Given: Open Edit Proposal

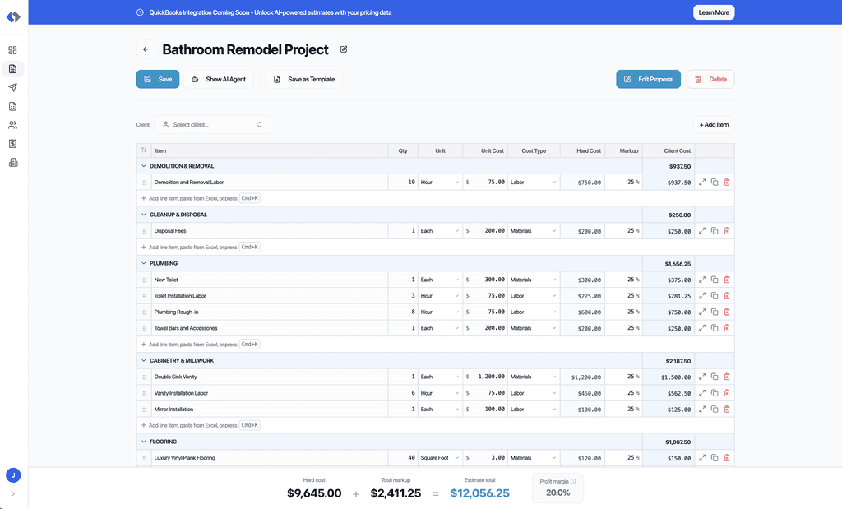Looking at the screenshot, I should pyautogui.click(x=648, y=79).
